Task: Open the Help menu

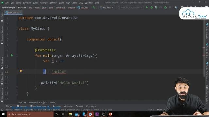Action: [97, 3]
